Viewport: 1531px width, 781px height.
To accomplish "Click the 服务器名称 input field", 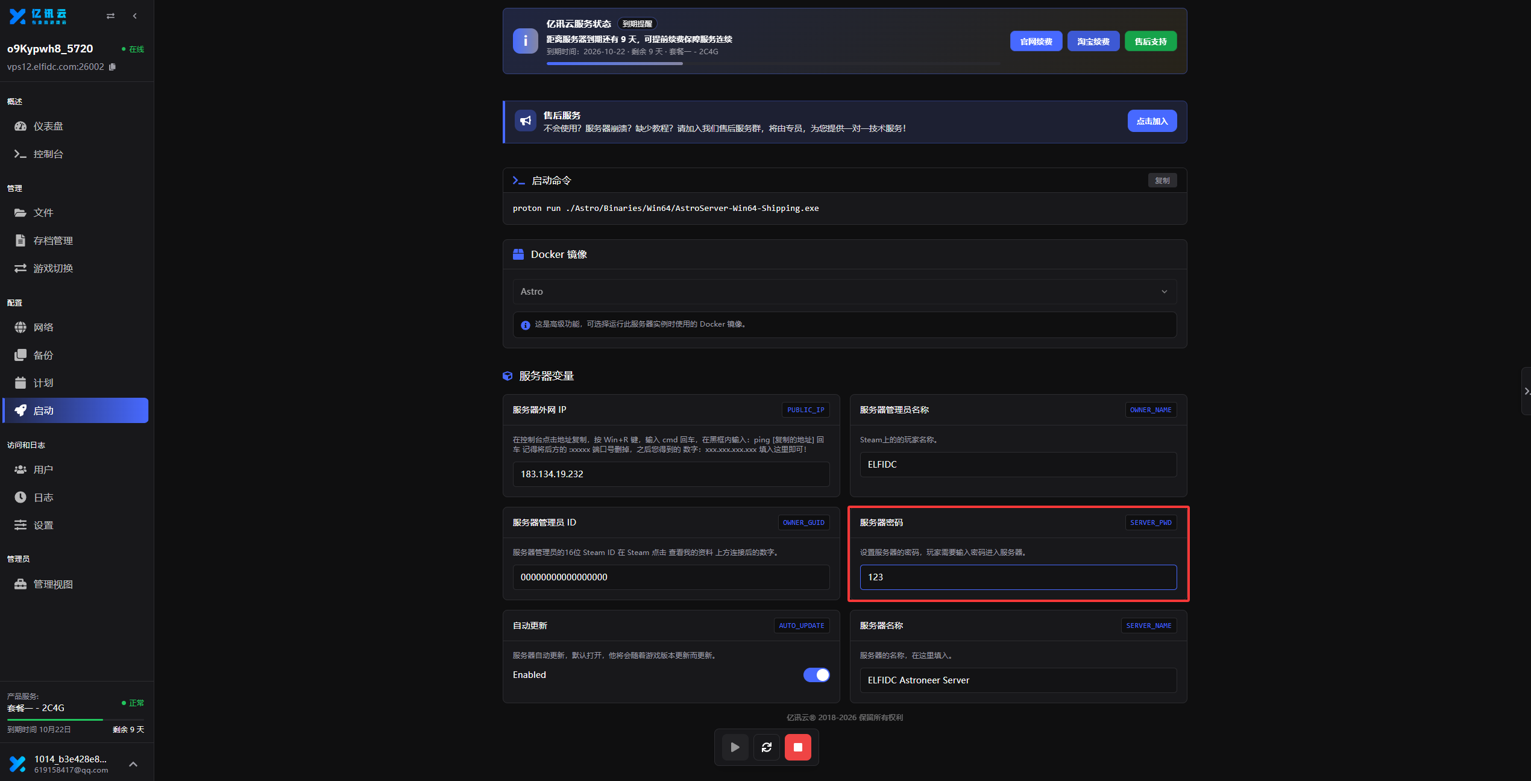I will pos(1018,680).
